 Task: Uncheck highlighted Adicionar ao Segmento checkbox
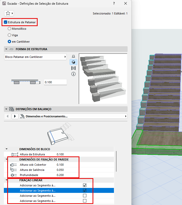(85, 190)
